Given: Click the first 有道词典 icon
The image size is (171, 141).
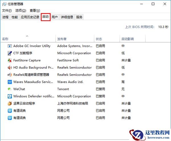Looking at the screenshot, I should 10,111.
